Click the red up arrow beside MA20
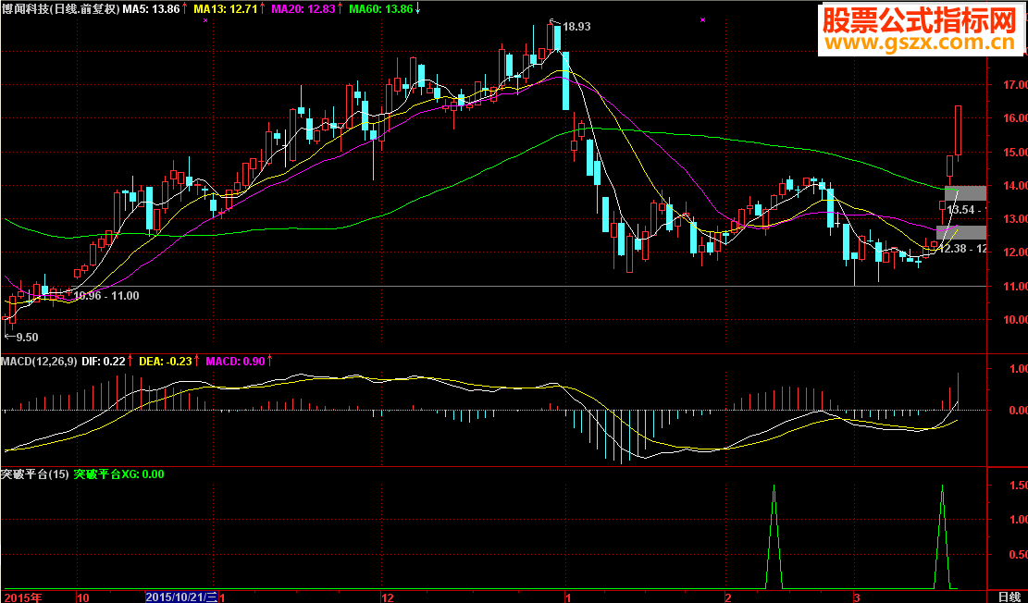1028x603 pixels. click(x=341, y=8)
